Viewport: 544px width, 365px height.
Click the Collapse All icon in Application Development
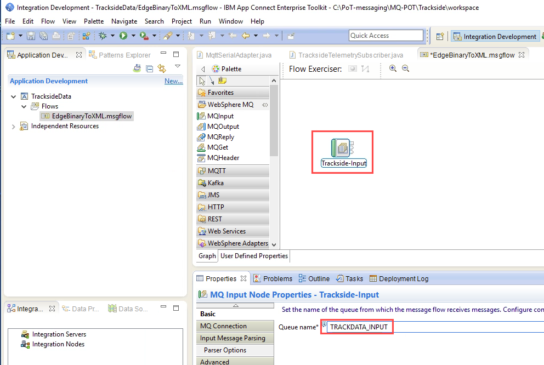pos(150,69)
